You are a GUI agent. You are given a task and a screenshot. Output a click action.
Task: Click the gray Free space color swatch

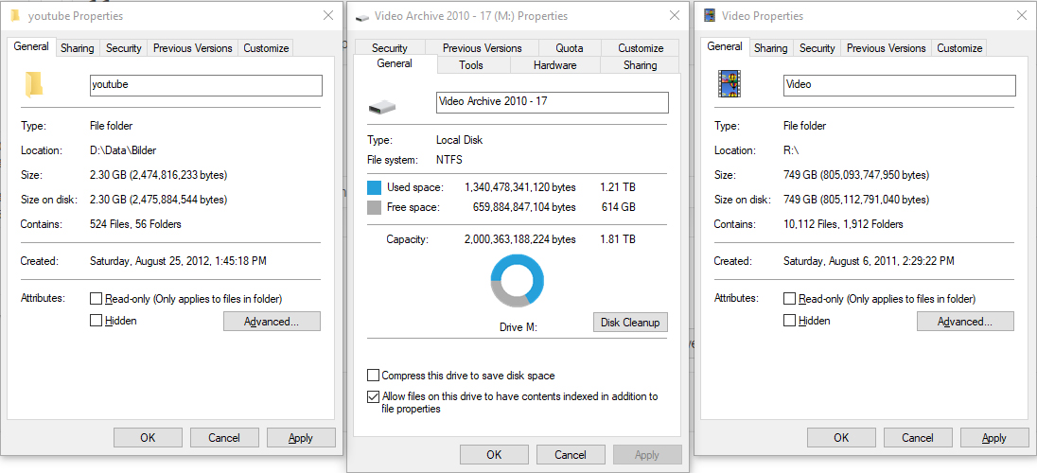374,207
